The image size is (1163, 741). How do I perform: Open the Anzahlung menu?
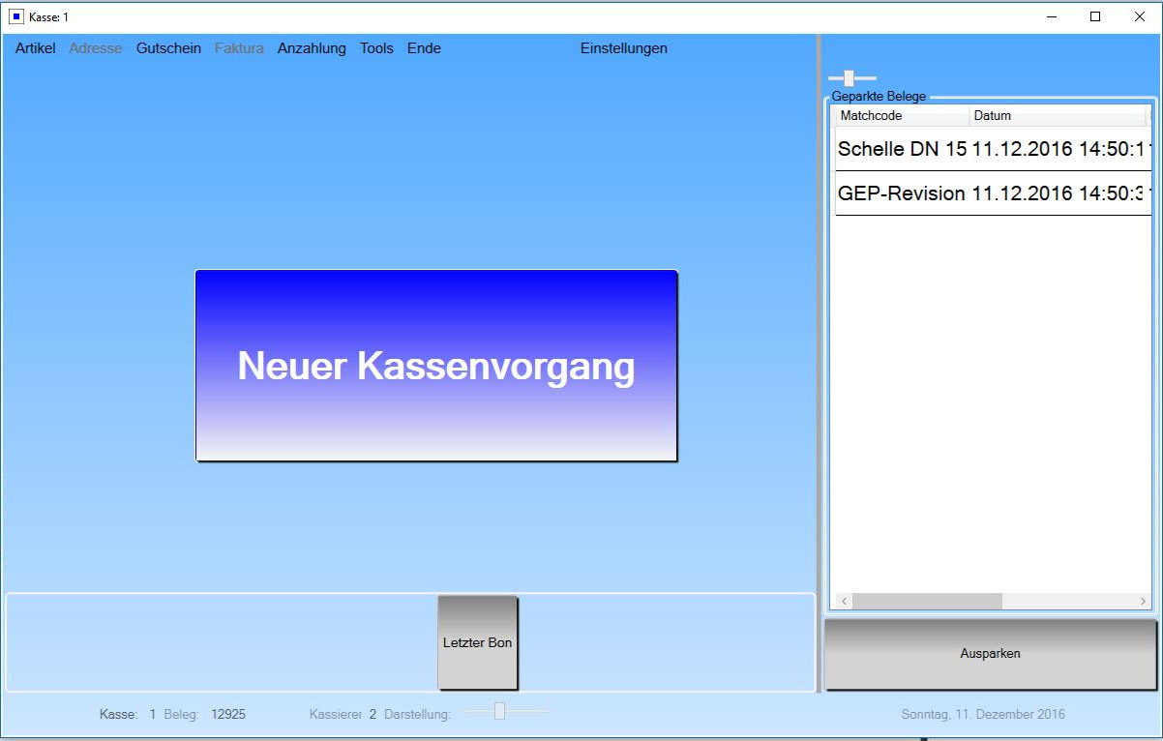point(312,48)
